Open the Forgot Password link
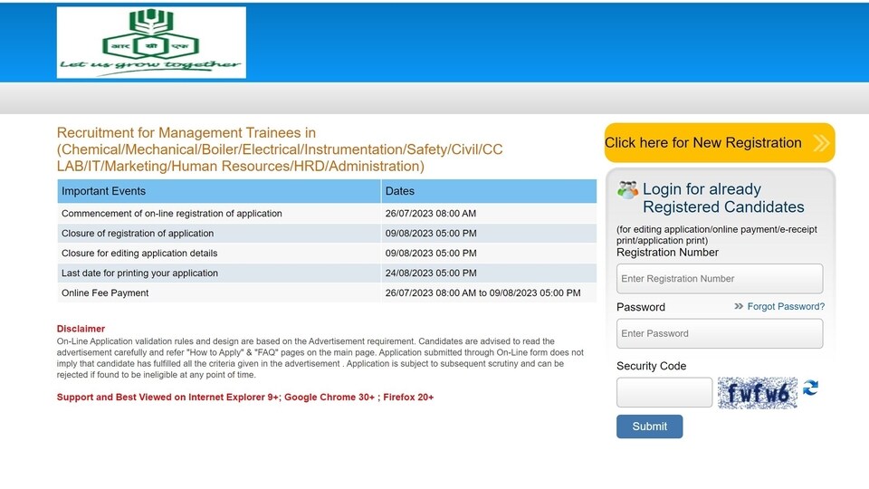Image resolution: width=869 pixels, height=489 pixels. pos(786,306)
